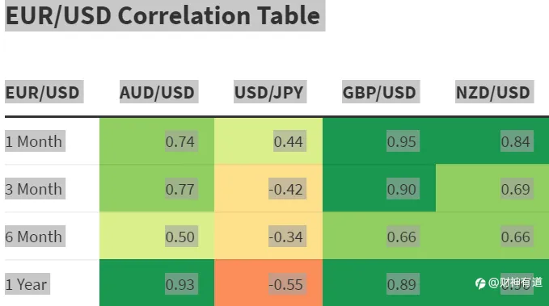
Task: Click the 1 Year row label
Action: [x=27, y=283]
